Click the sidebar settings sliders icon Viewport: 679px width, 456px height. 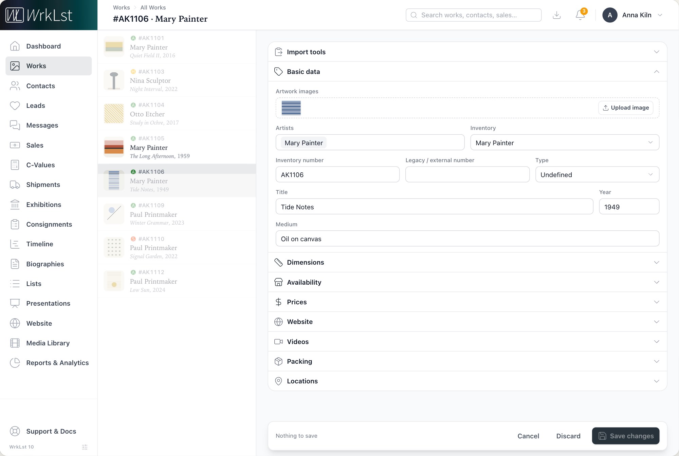pyautogui.click(x=85, y=447)
